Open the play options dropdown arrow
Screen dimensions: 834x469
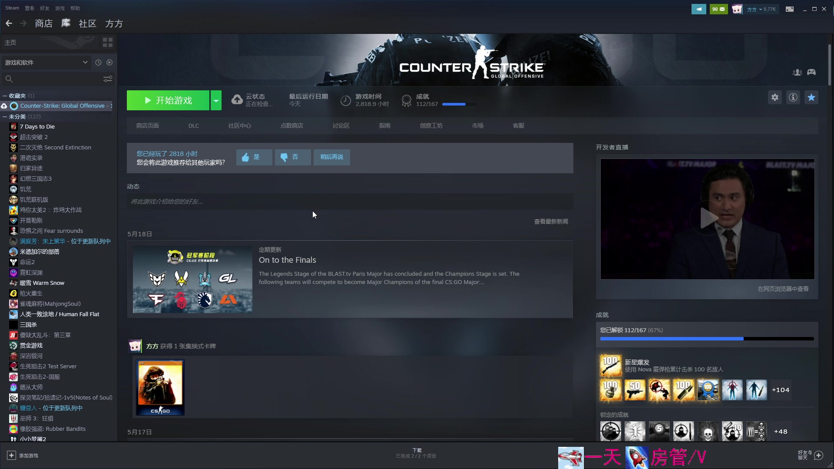point(216,100)
